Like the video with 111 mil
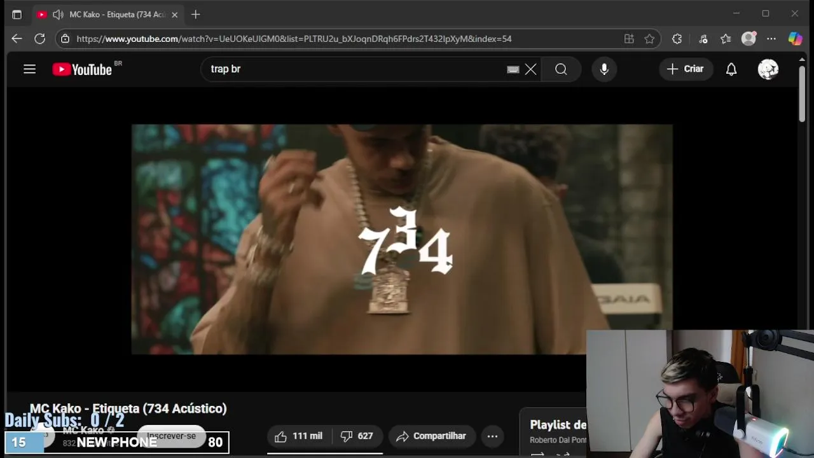814x458 pixels. [x=299, y=436]
